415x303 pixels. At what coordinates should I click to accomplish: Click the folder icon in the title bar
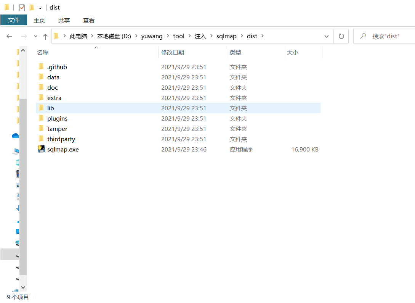pyautogui.click(x=7, y=7)
